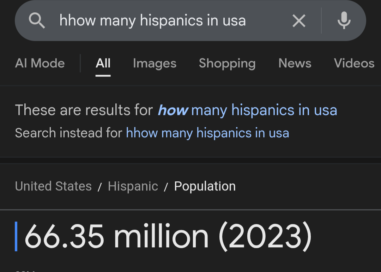381x272 pixels.
Task: Click the '(2023)' year in the answer
Action: tap(265, 236)
